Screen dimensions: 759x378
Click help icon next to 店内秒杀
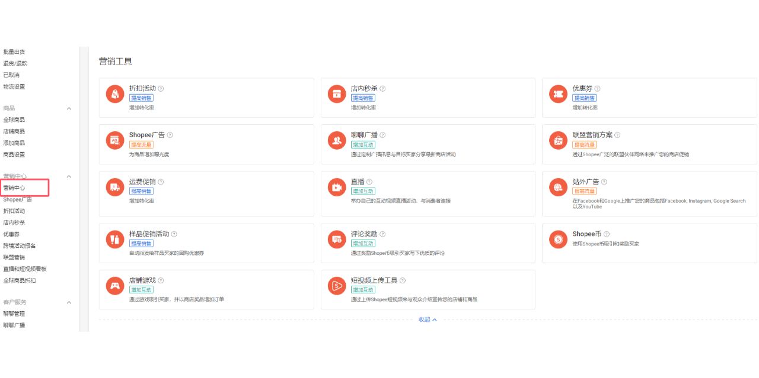(382, 89)
